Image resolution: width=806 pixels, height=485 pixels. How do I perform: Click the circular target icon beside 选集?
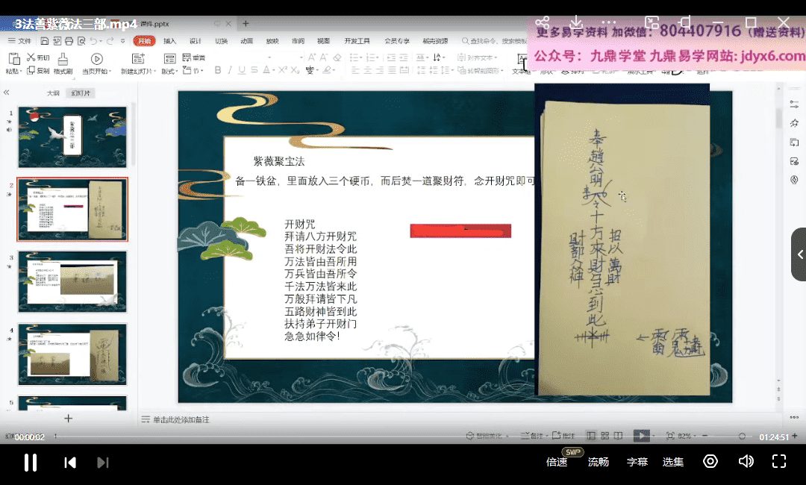coord(710,462)
